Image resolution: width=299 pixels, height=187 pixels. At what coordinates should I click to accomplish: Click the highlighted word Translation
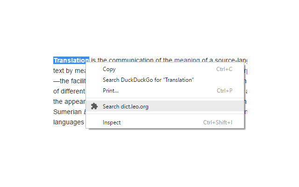point(71,60)
